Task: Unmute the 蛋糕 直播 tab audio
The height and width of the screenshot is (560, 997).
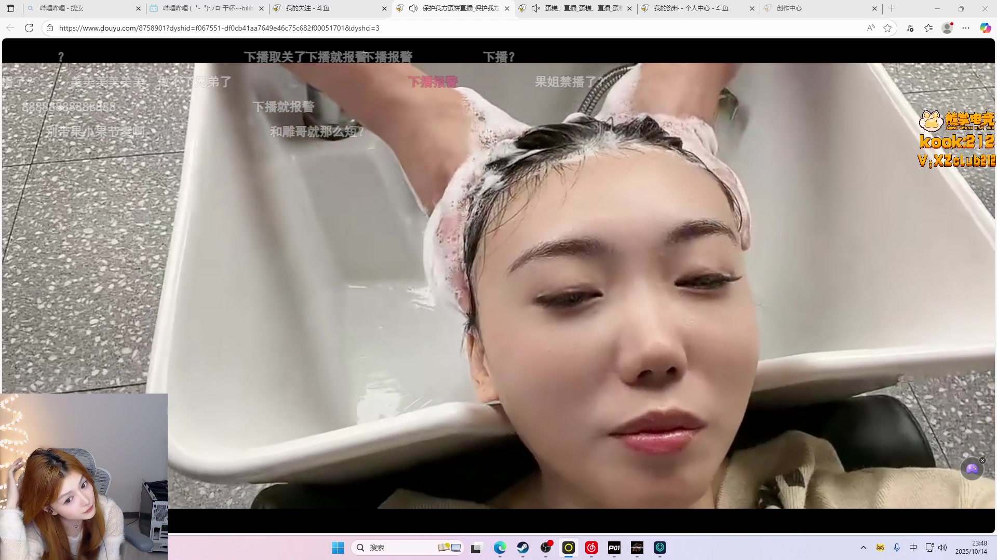Action: (536, 8)
